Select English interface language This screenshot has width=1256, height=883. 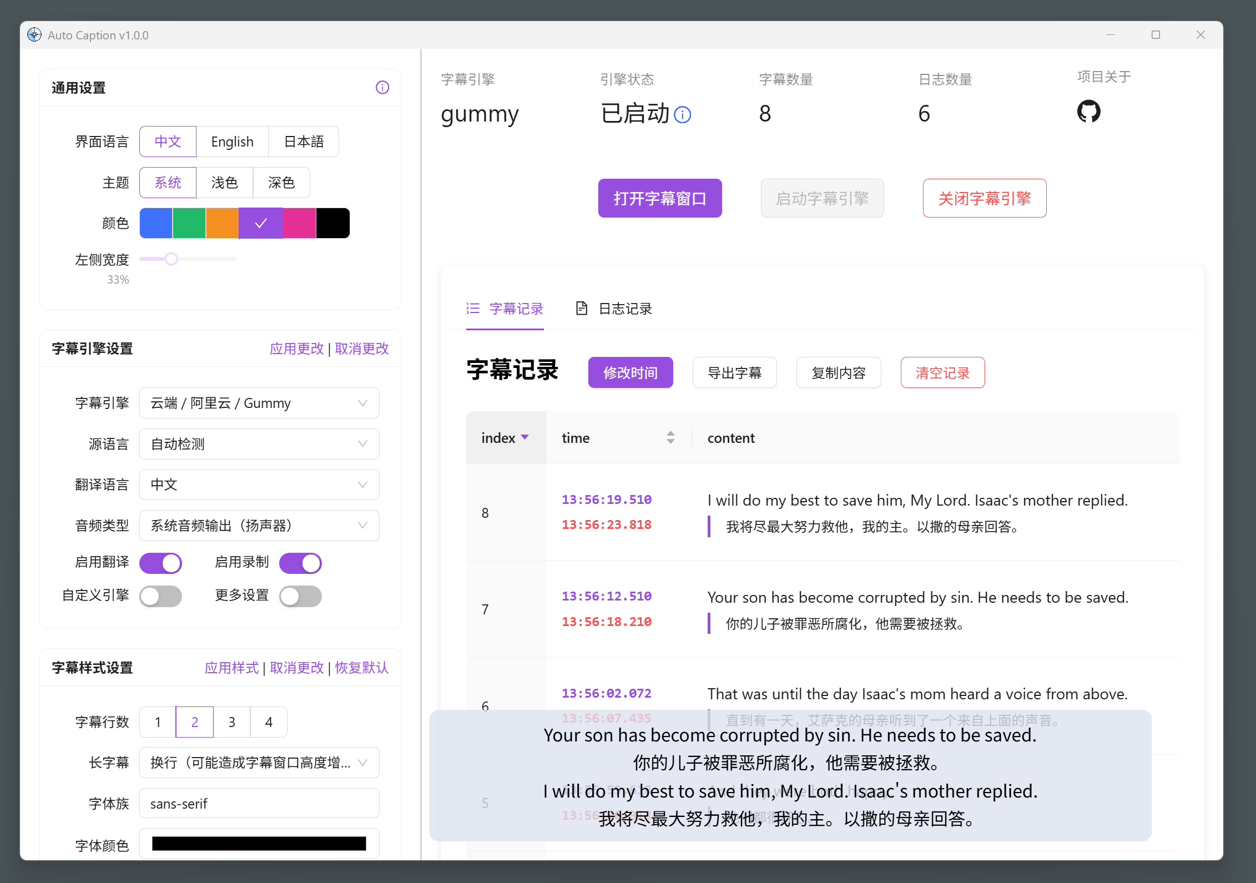click(232, 142)
